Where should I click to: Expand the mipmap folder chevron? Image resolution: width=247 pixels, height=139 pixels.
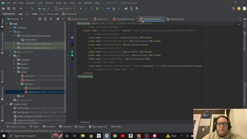(x=14, y=68)
